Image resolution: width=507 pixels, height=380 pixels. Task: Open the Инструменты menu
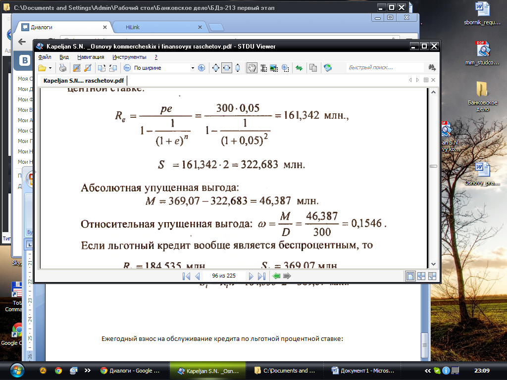pyautogui.click(x=129, y=57)
